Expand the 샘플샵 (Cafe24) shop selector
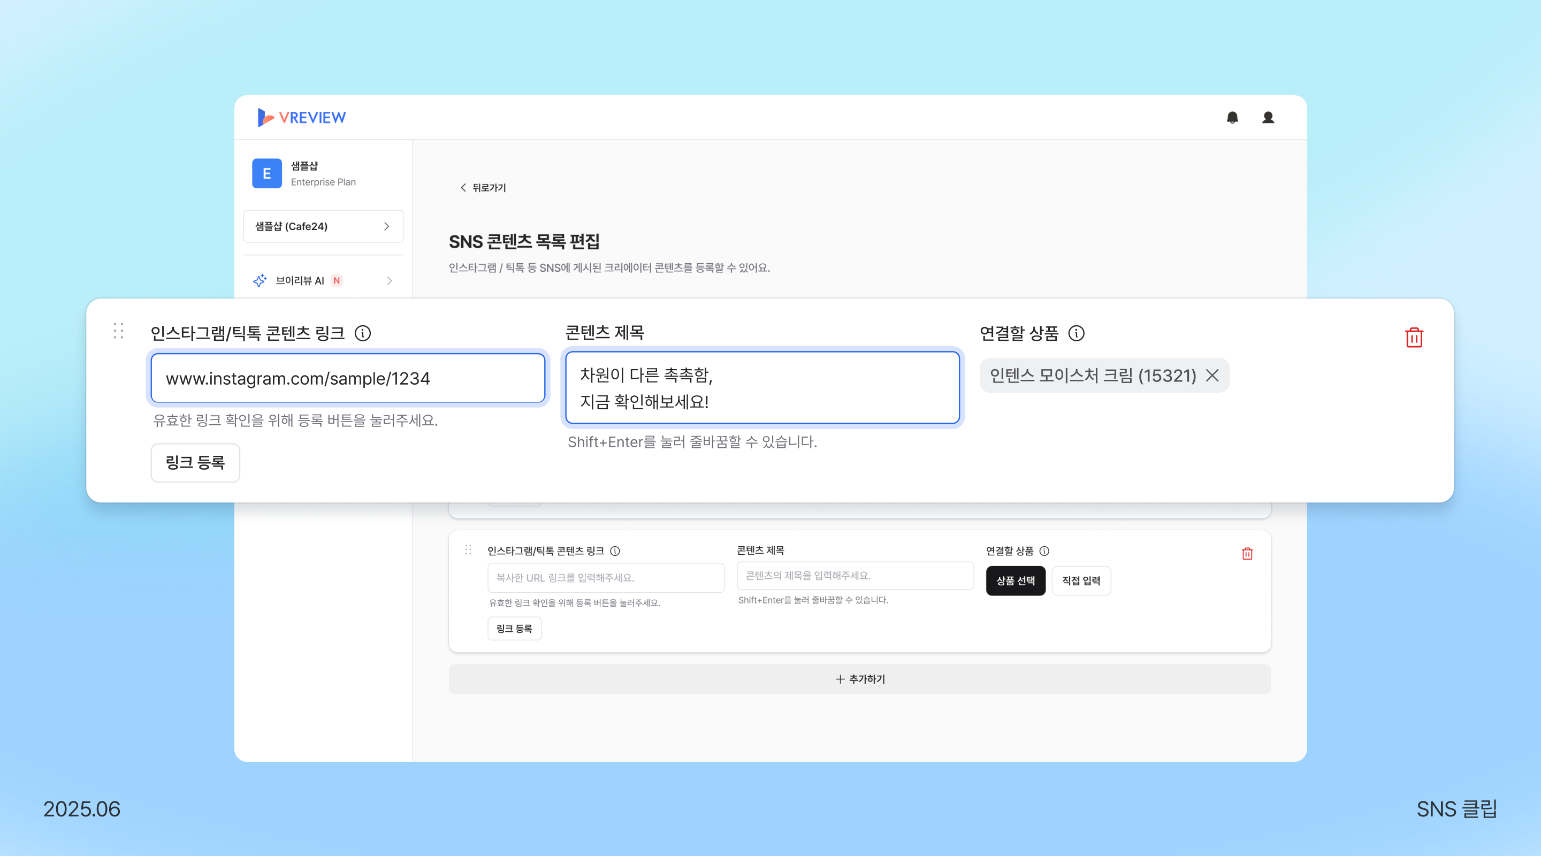 tap(323, 226)
